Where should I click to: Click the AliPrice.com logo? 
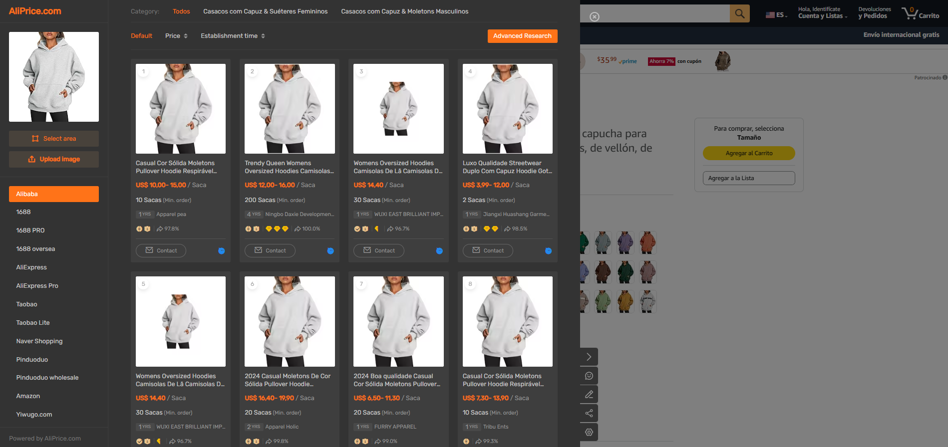point(35,11)
